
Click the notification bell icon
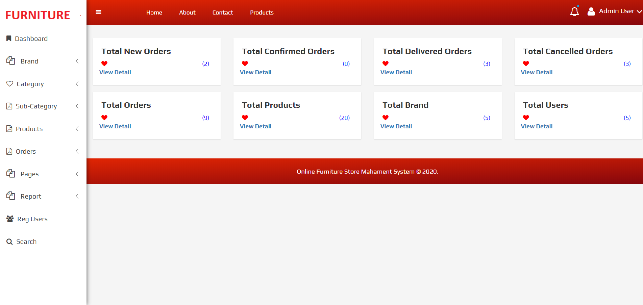574,12
